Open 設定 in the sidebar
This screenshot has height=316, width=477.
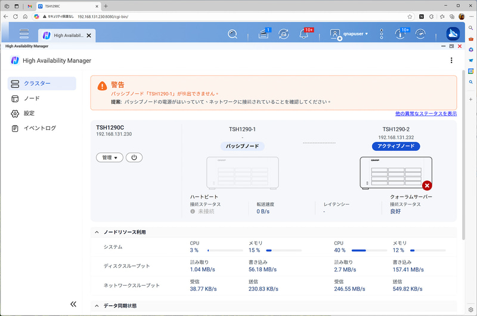click(x=42, y=113)
